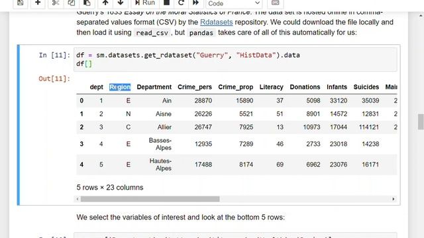Click the dept column header
Viewport: 424px width, 238px height.
[97, 87]
